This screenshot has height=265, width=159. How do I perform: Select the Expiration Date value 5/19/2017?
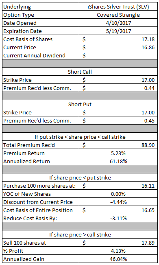click(x=118, y=31)
